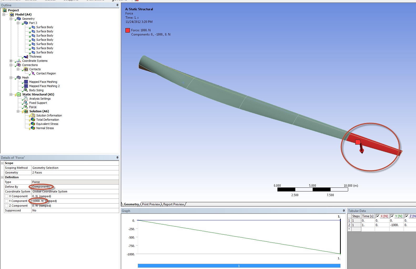The width and height of the screenshot is (416, 269).
Task: Uncheck the X [N] column checkbox in Tabular Data
Action: point(378,216)
